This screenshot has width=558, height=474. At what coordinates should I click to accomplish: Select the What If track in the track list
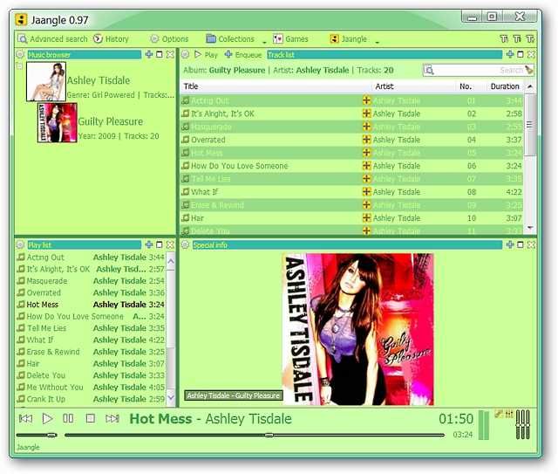tap(351, 192)
